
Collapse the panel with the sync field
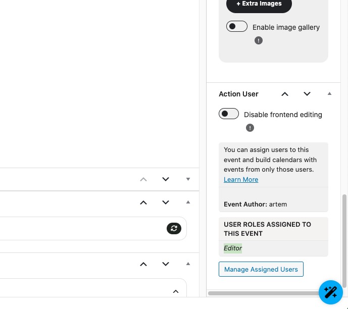[188, 202]
